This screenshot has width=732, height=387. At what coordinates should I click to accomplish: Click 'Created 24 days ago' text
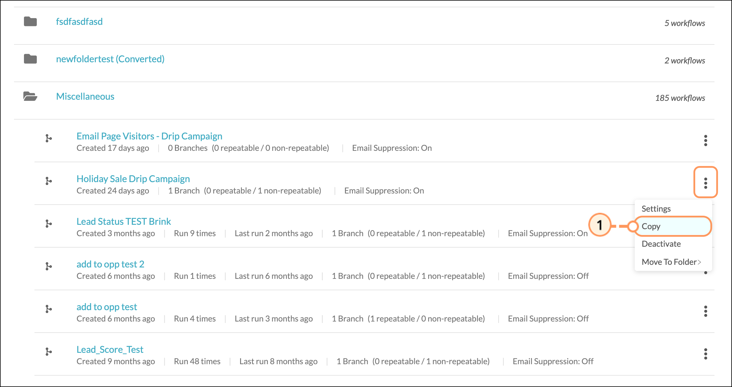point(113,191)
